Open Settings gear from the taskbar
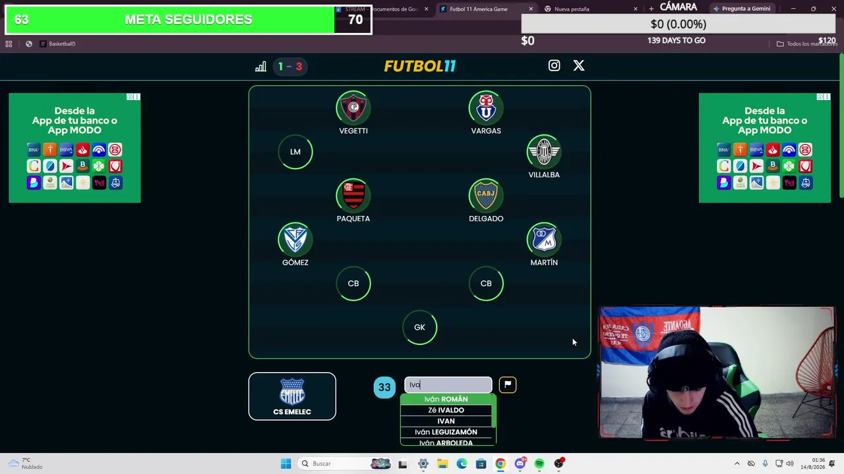This screenshot has height=474, width=844. (423, 463)
